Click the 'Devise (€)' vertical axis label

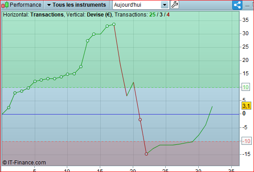pos(99,15)
